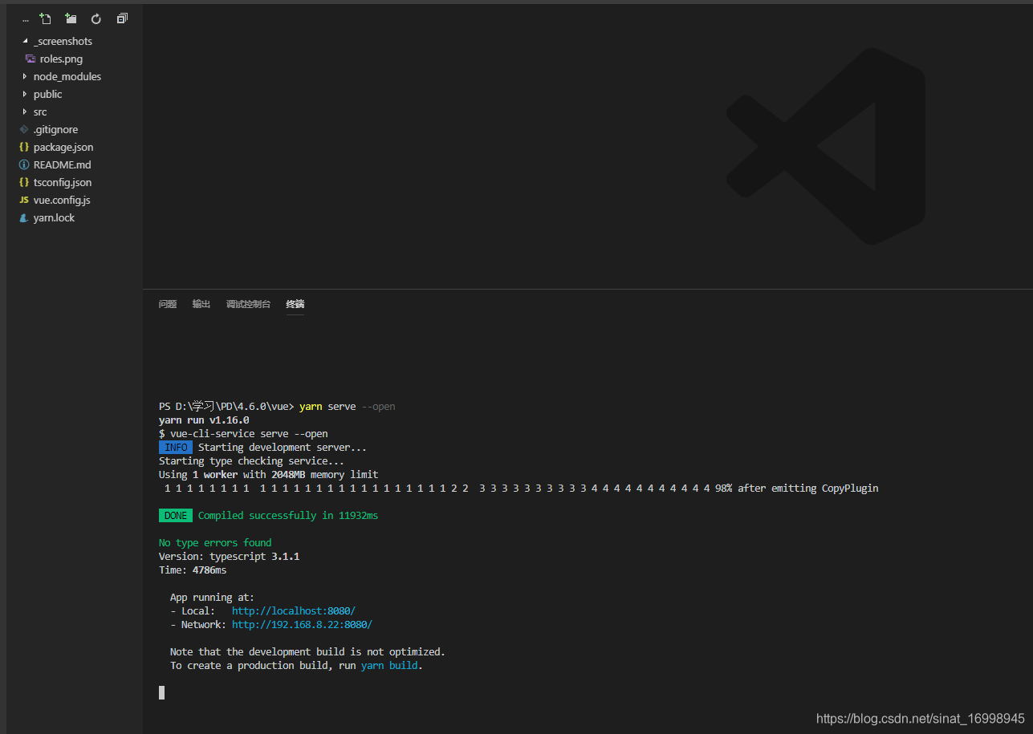1033x734 pixels.
Task: Click '98% after emitting CopyPlugin' text
Action: pyautogui.click(x=797, y=489)
